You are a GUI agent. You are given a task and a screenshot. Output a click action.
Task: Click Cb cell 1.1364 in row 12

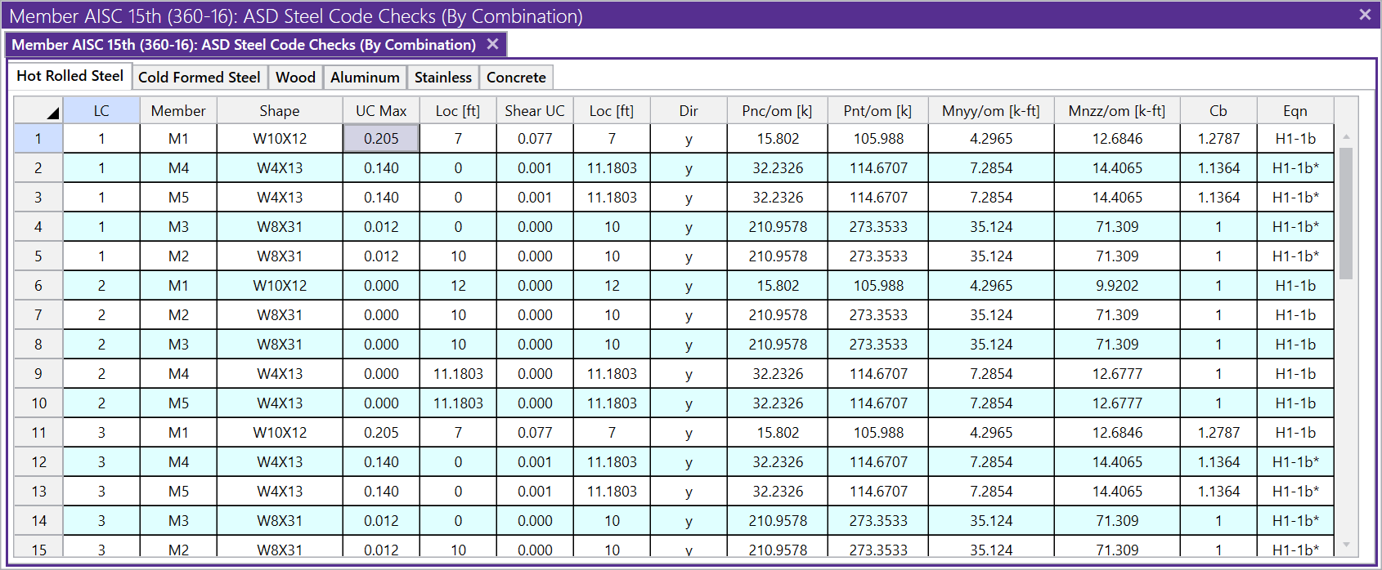(1218, 462)
